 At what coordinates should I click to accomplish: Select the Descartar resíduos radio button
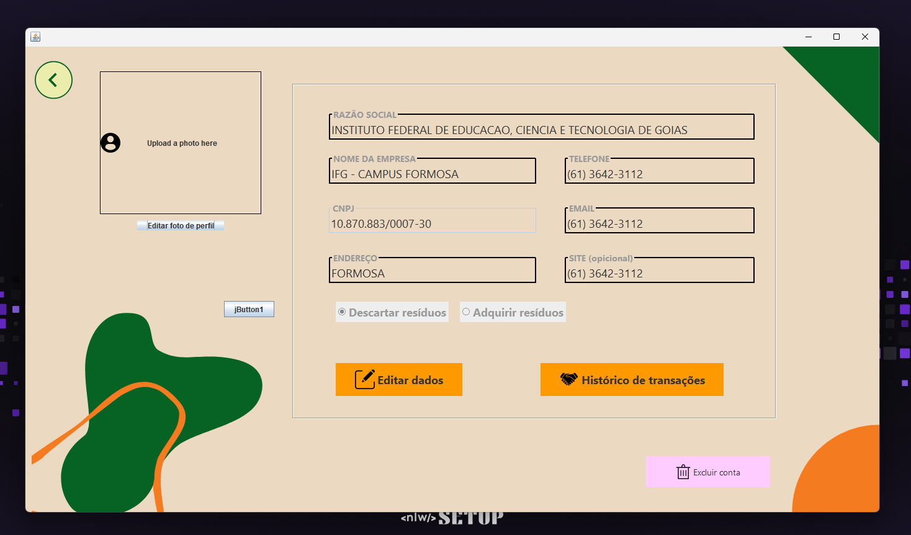point(342,312)
